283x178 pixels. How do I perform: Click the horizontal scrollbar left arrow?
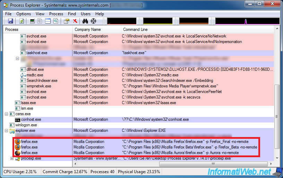point(75,164)
